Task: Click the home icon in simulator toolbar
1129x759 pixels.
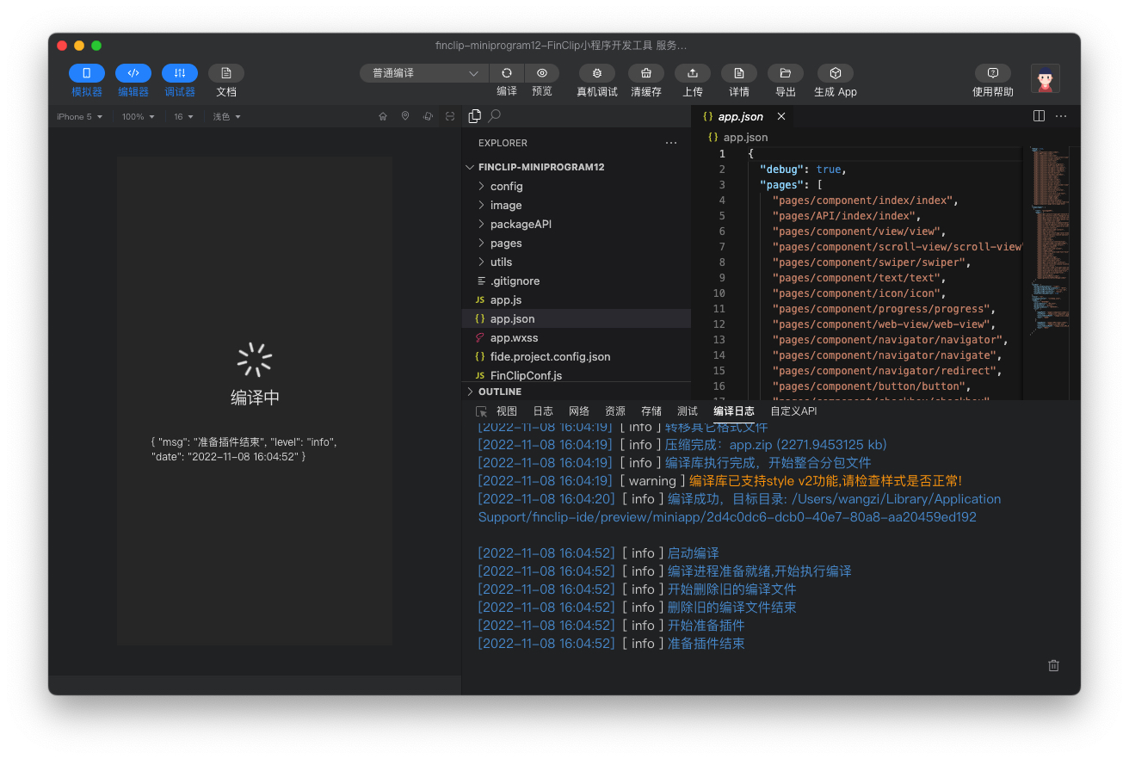Action: pyautogui.click(x=383, y=116)
